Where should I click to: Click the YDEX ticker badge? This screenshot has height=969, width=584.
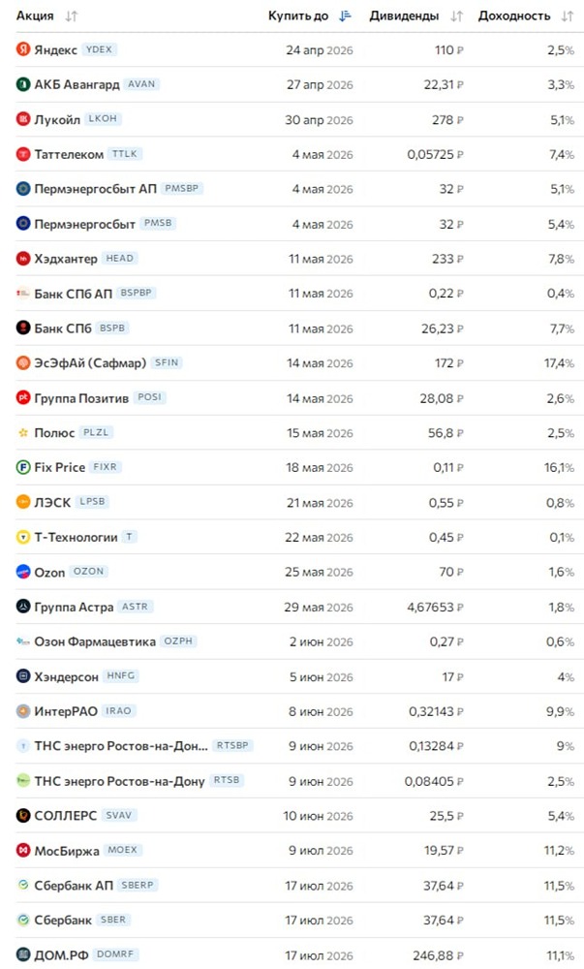(99, 49)
